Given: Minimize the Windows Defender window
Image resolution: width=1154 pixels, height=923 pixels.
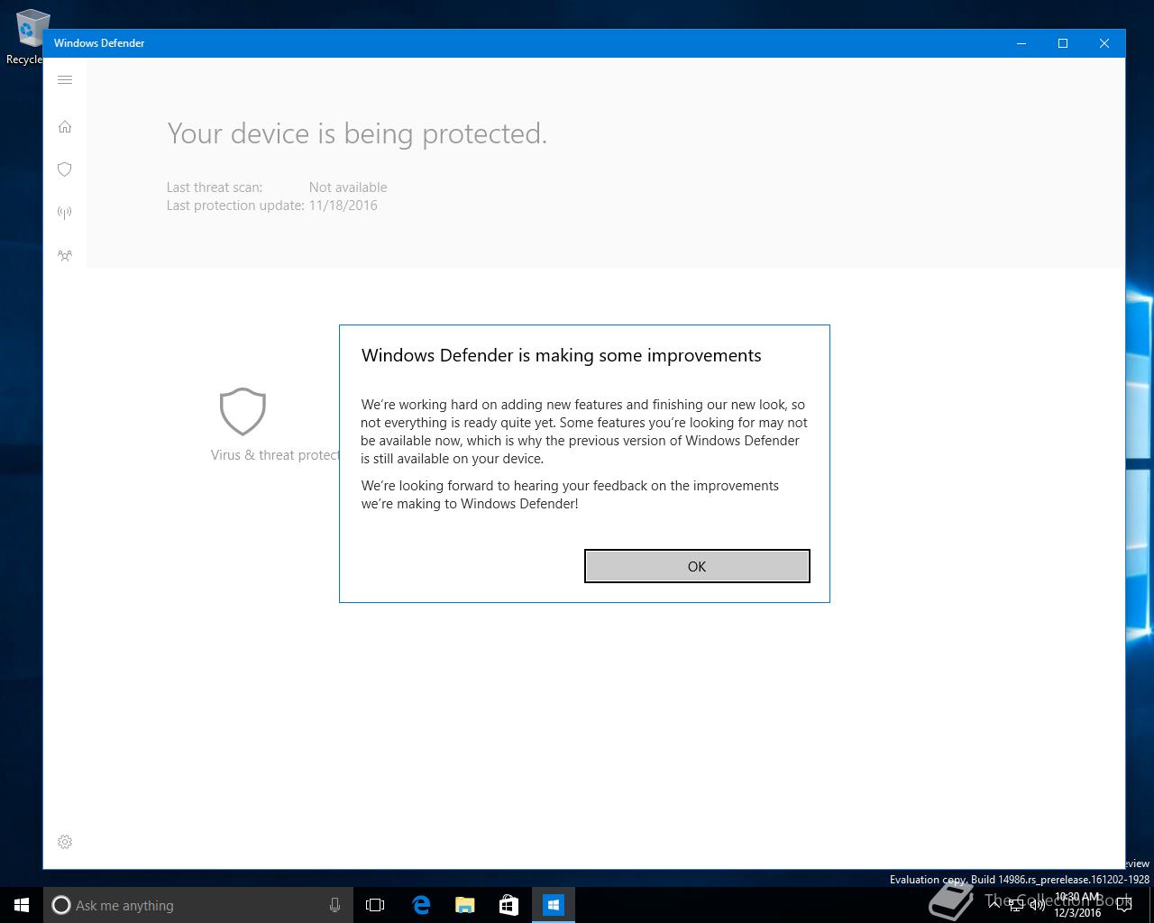Looking at the screenshot, I should point(1021,43).
